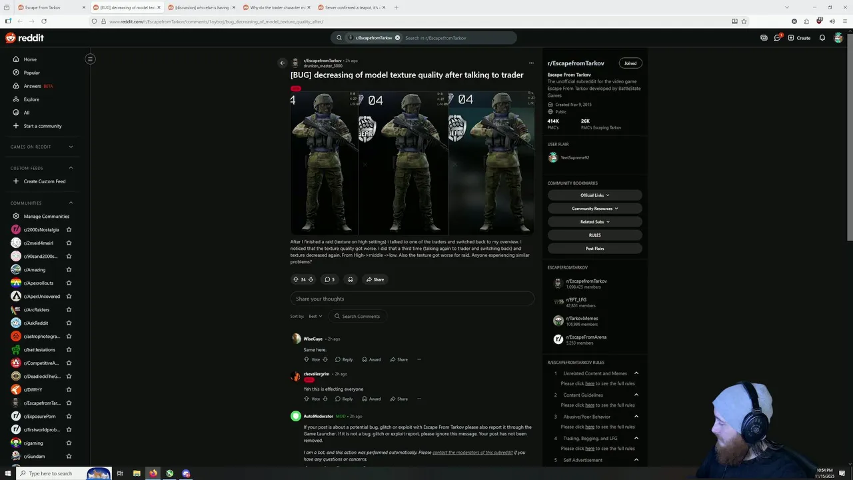The height and width of the screenshot is (480, 853).
Task: Click the Windows Start button
Action: [x=7, y=473]
